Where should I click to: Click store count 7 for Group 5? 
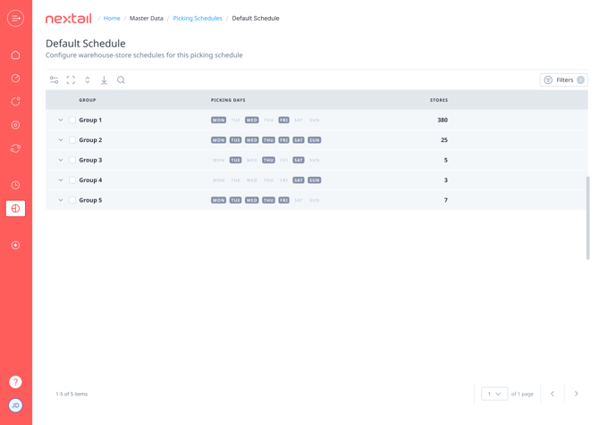click(446, 200)
